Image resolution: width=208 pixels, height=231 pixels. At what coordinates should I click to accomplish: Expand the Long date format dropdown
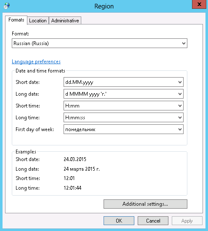tap(123, 94)
